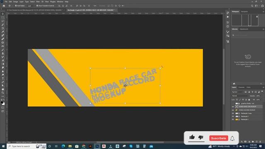Click Create new group folder icon
265x149 pixels.
pos(253,142)
